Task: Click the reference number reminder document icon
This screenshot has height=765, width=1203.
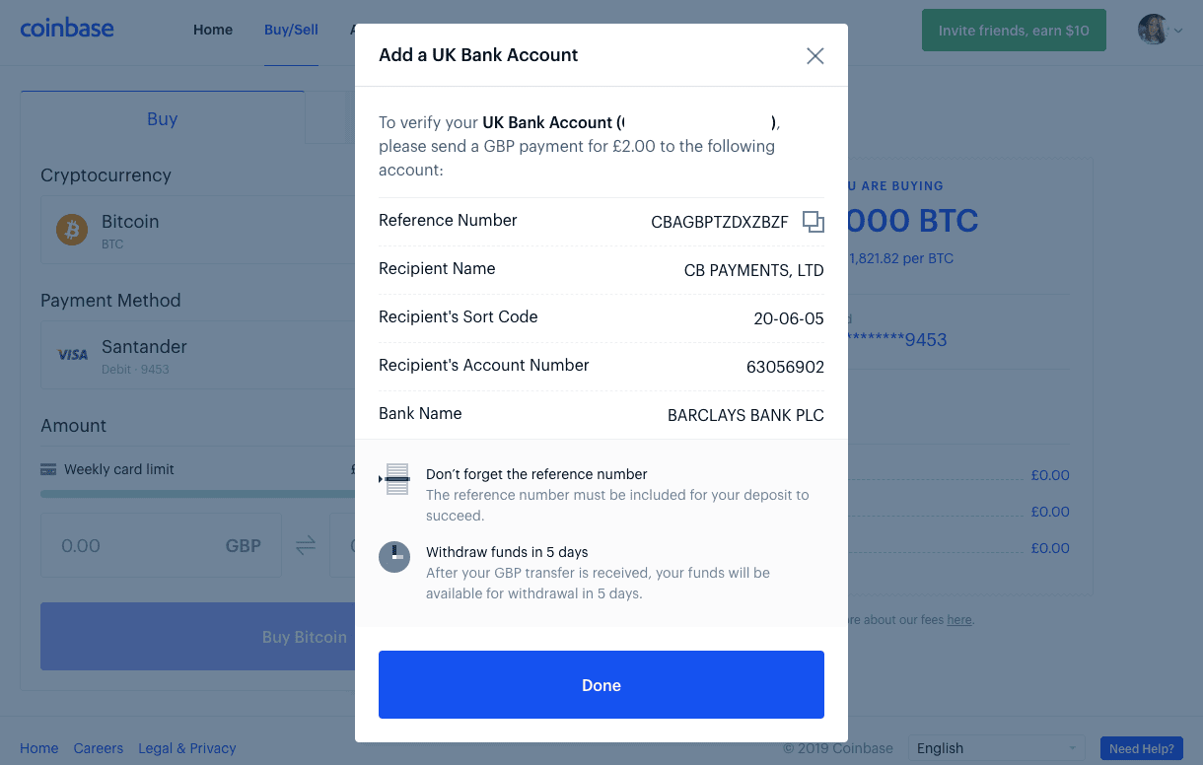Action: (394, 479)
